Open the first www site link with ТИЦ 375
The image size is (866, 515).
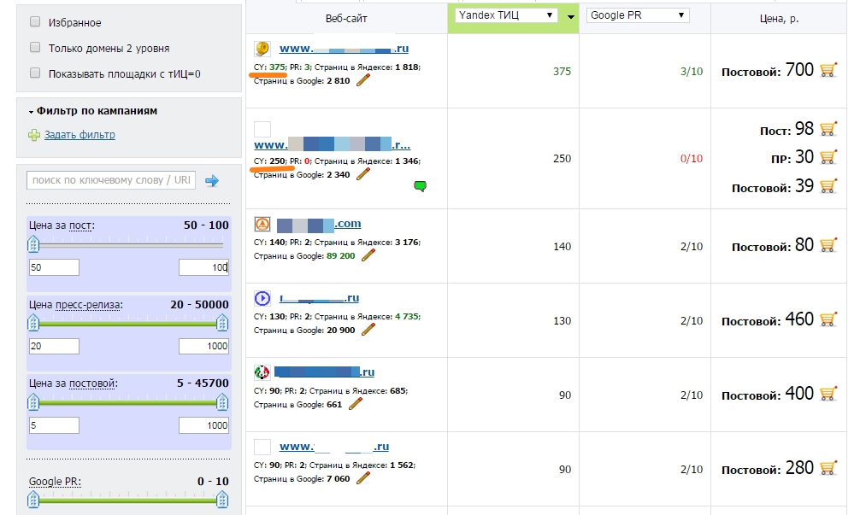tap(344, 49)
